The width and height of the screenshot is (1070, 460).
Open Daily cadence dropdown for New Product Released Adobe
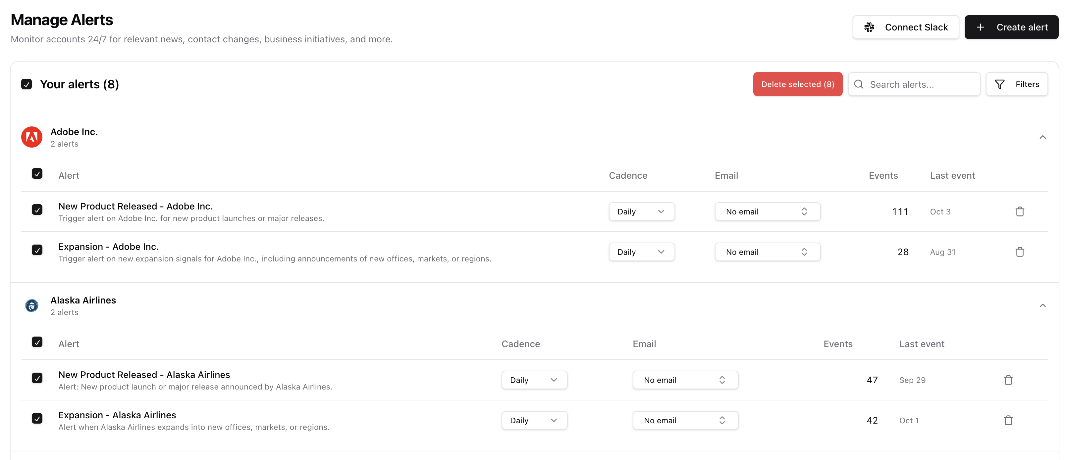[641, 211]
